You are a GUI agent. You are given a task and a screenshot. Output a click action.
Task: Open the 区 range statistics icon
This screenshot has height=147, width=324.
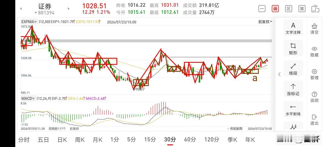(289, 9)
